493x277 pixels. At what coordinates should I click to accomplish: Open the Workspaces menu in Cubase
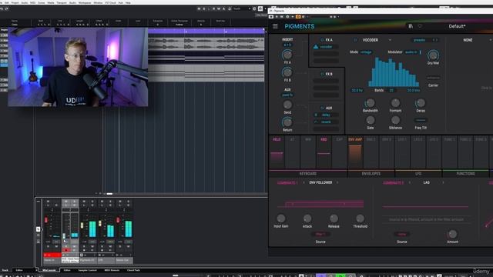click(x=85, y=2)
